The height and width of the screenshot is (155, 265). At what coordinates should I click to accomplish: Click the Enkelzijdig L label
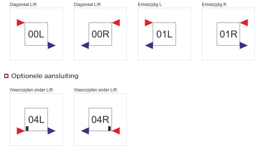click(x=150, y=5)
